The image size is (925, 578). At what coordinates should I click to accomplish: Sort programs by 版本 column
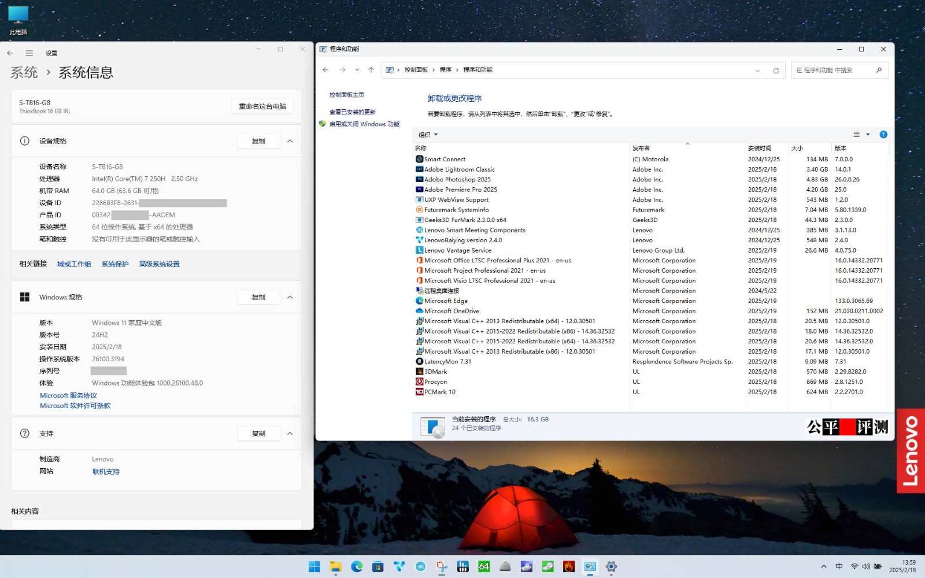[860, 149]
